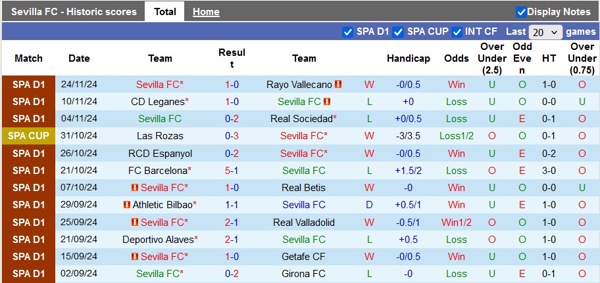Toggle the Display Notes checkbox
This screenshot has width=600, height=283.
pyautogui.click(x=521, y=12)
